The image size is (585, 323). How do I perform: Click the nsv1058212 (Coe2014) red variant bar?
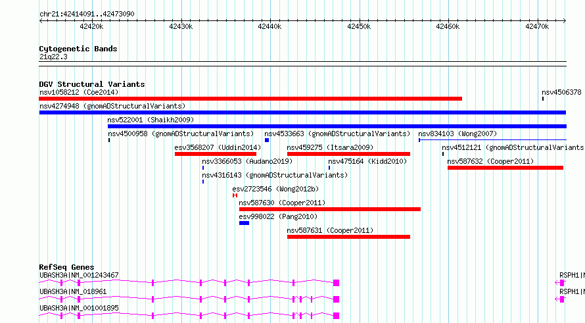250,99
